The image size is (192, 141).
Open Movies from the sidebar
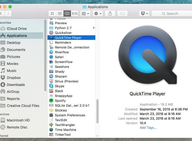point(21,64)
